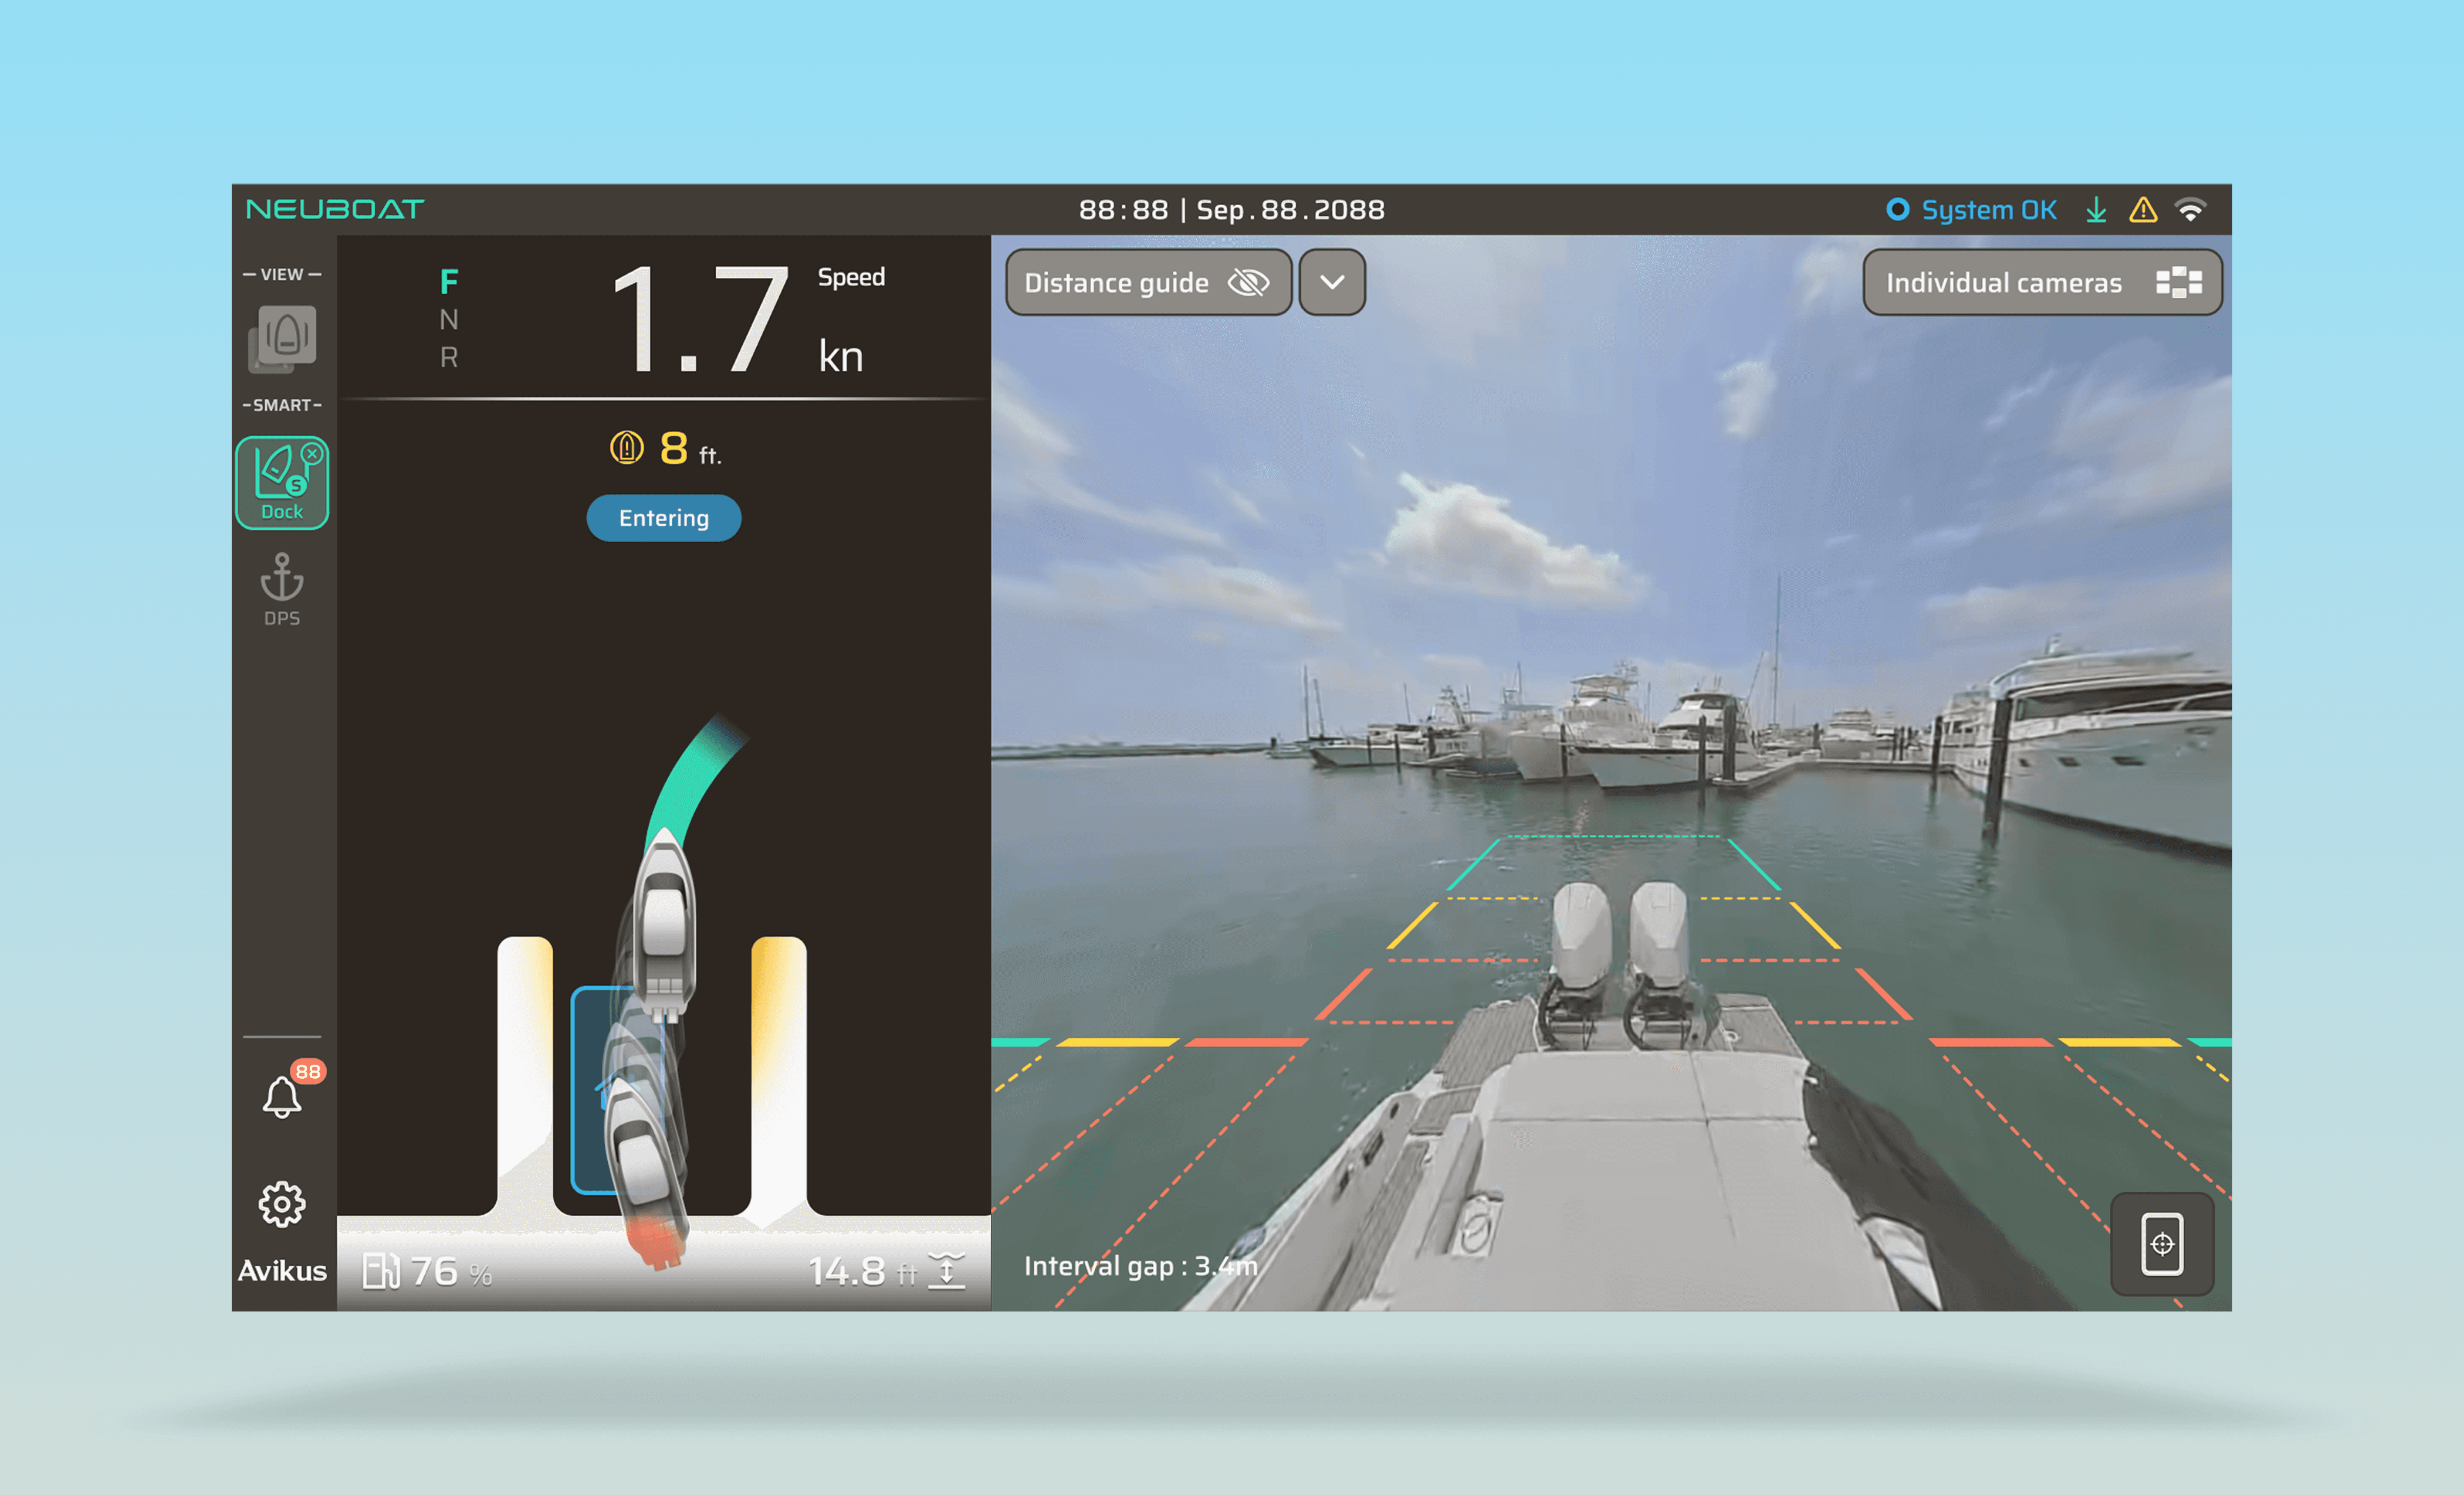Select R reverse gear indicator

(x=449, y=358)
